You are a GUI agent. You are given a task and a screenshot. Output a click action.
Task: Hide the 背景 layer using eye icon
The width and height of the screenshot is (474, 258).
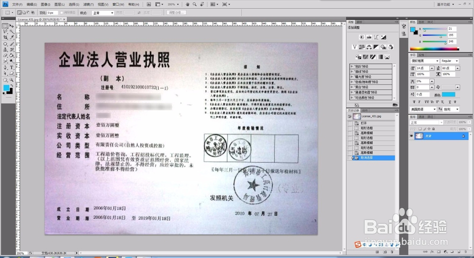click(411, 136)
